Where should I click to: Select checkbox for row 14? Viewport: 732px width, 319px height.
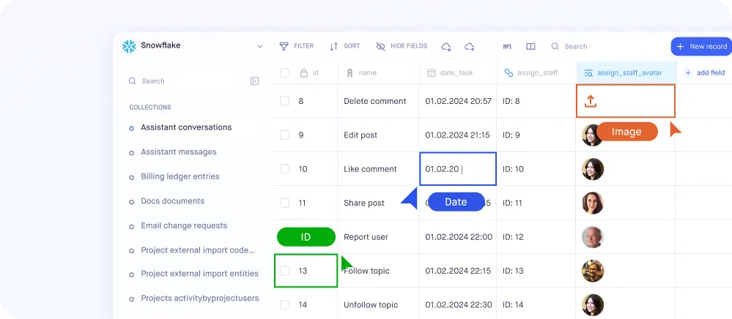tap(285, 304)
